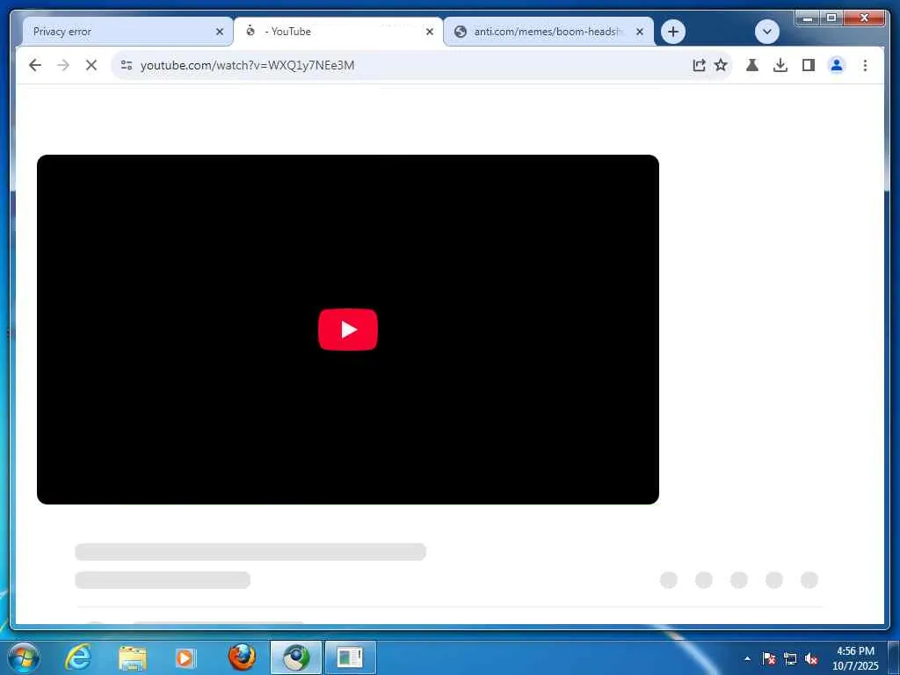Share this page via the share icon
The image size is (900, 675).
(x=699, y=65)
